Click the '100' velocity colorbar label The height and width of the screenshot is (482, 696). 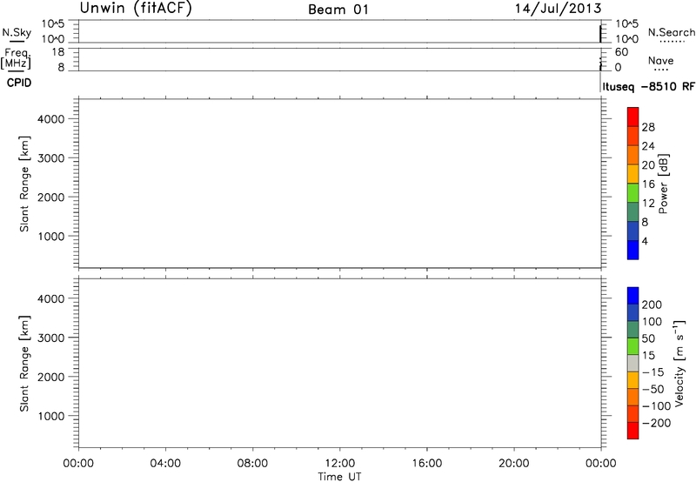[652, 322]
